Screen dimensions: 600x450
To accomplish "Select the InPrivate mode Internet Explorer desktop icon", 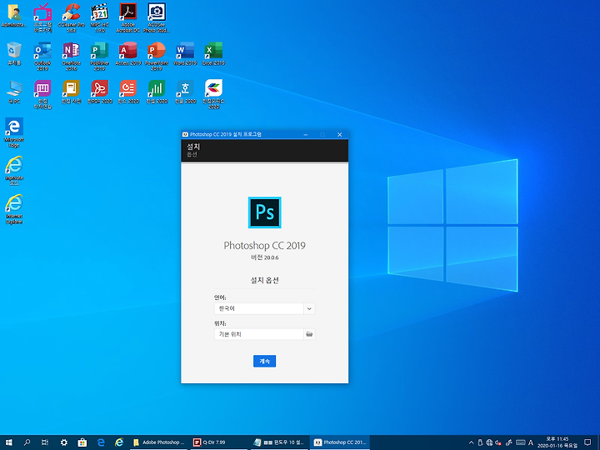I will [x=14, y=171].
